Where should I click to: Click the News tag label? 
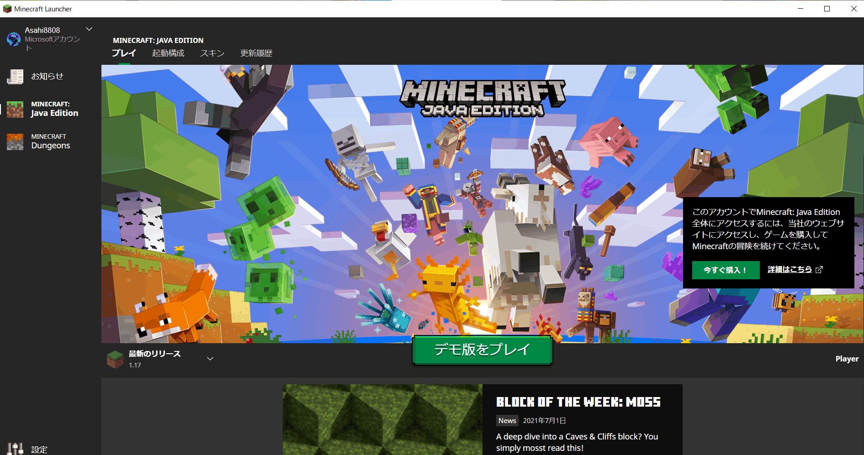click(507, 420)
